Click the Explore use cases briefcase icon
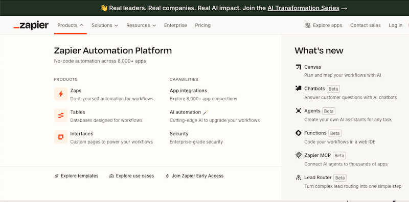409x202 pixels. 111,176
